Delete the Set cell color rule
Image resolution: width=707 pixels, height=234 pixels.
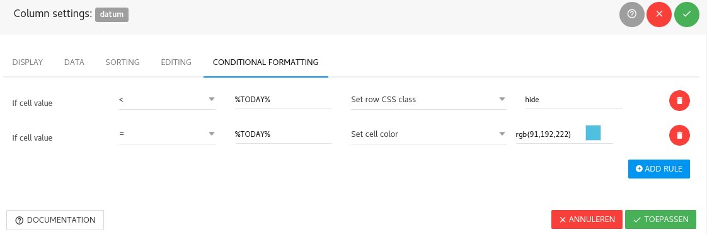point(679,135)
